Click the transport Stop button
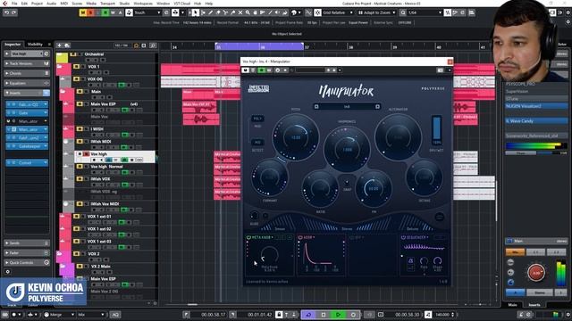 [324, 315]
